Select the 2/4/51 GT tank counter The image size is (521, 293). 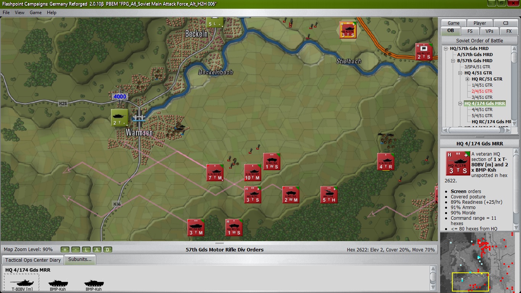click(x=386, y=162)
